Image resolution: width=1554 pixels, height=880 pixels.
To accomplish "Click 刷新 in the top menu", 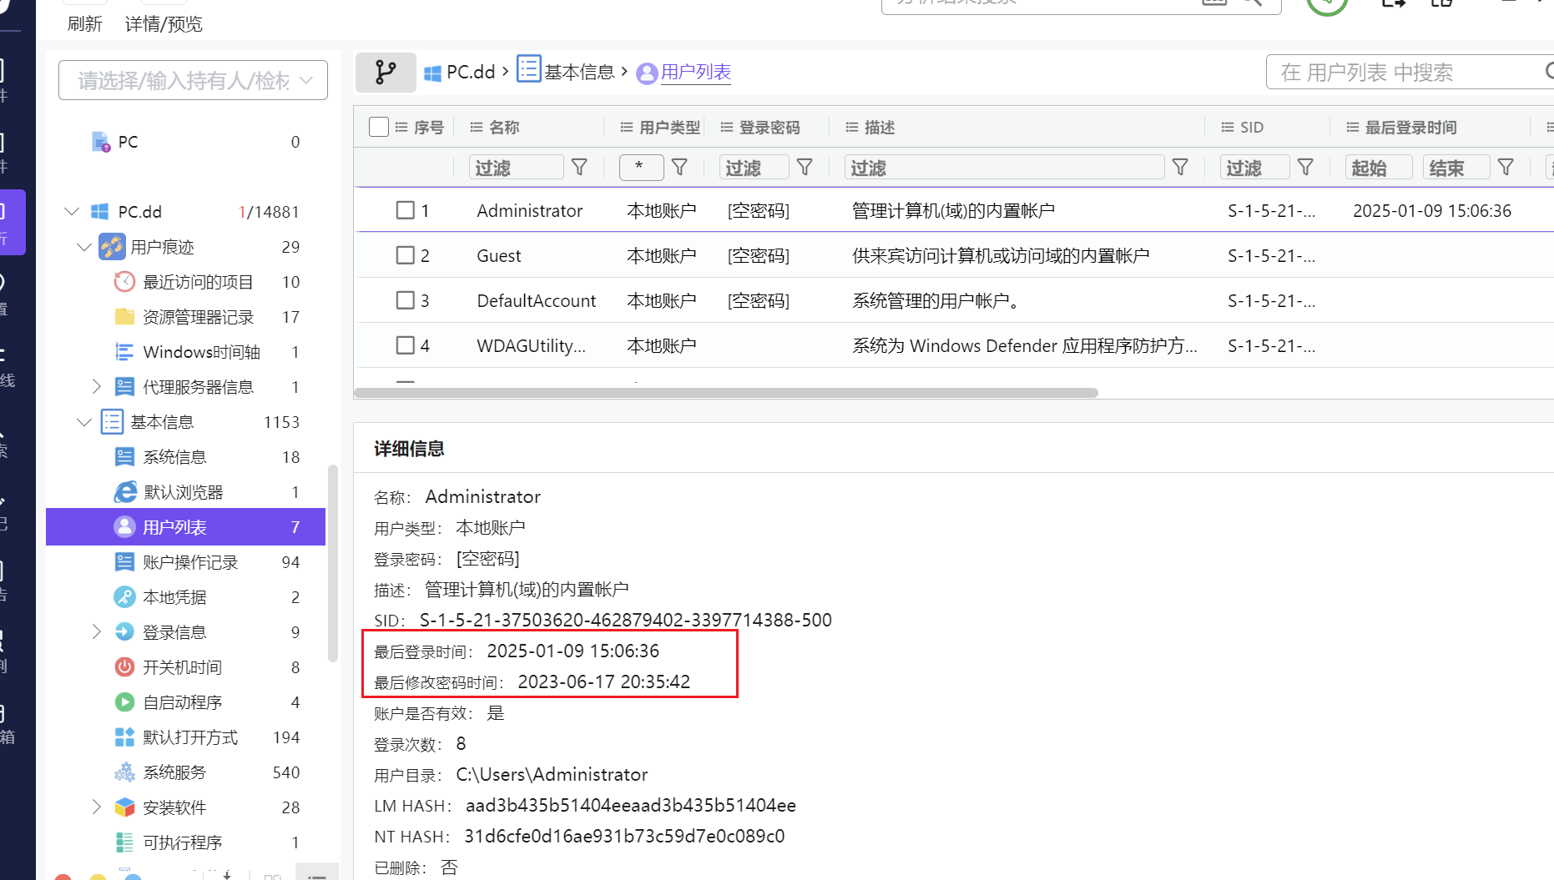I will 84,24.
